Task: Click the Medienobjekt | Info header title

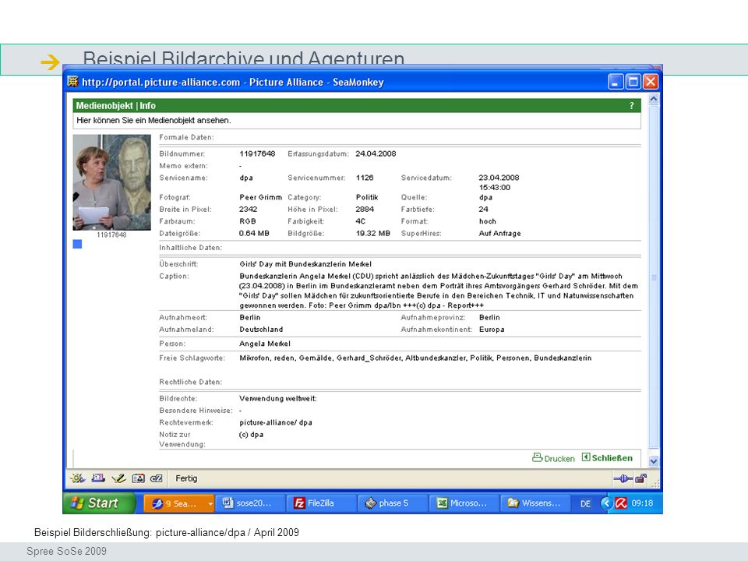Action: [116, 105]
